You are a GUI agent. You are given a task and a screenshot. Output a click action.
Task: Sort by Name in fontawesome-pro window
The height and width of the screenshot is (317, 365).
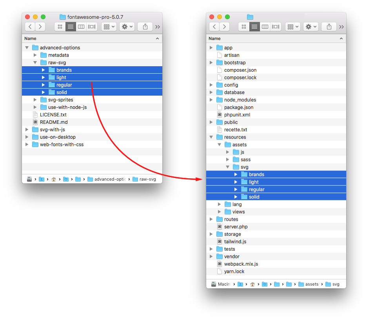pos(92,38)
